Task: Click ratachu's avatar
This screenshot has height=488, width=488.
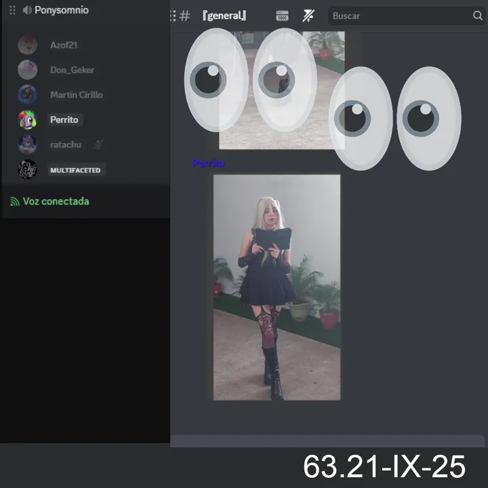Action: pos(27,144)
